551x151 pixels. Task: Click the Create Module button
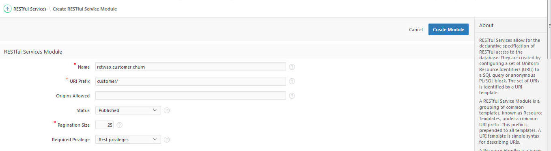[x=448, y=30]
